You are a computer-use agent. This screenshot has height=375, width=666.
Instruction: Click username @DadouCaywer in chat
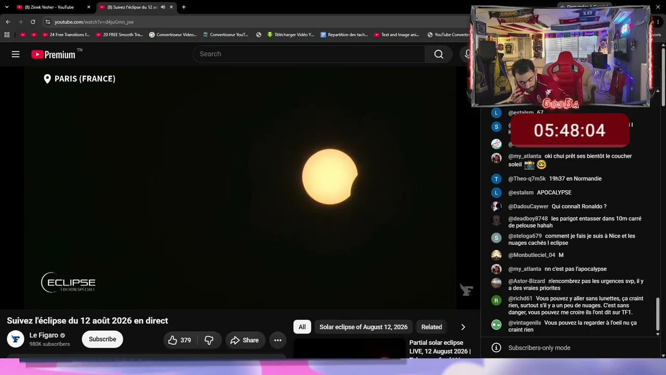coord(528,206)
